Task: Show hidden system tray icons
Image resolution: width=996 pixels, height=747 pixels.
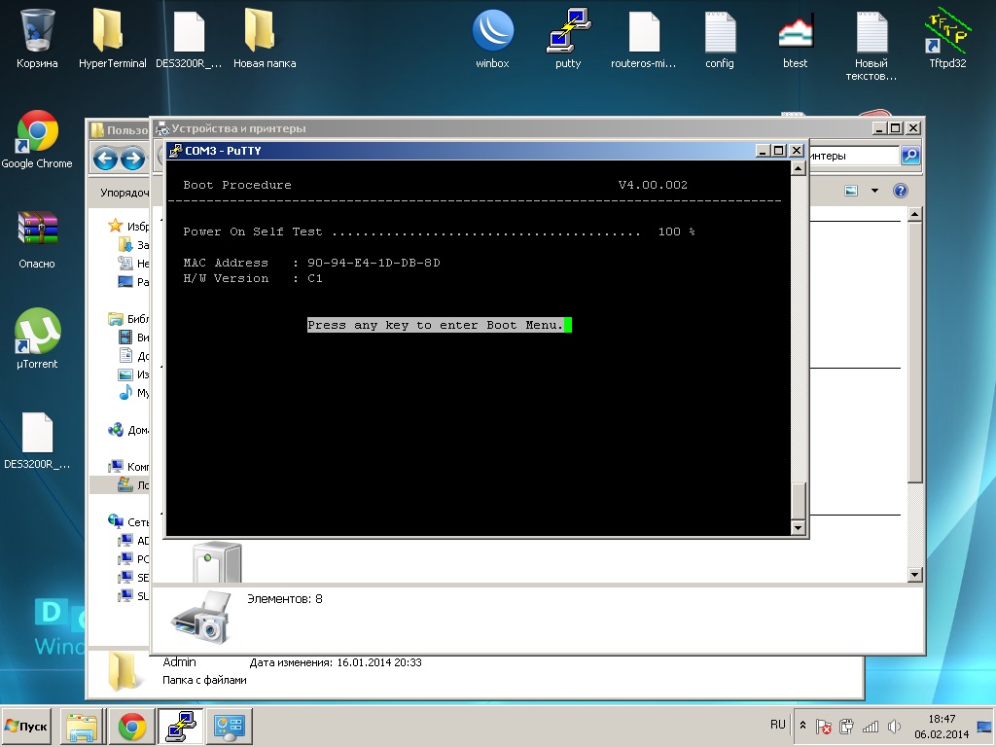Action: coord(802,726)
